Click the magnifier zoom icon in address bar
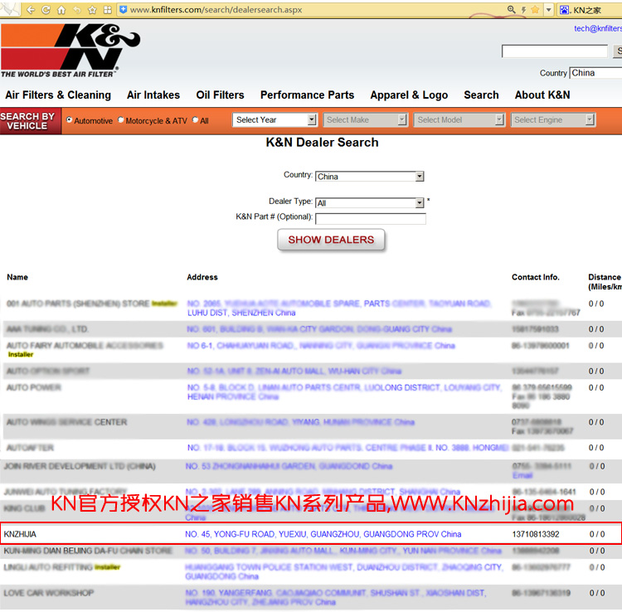Image resolution: width=622 pixels, height=612 pixels. click(x=512, y=9)
